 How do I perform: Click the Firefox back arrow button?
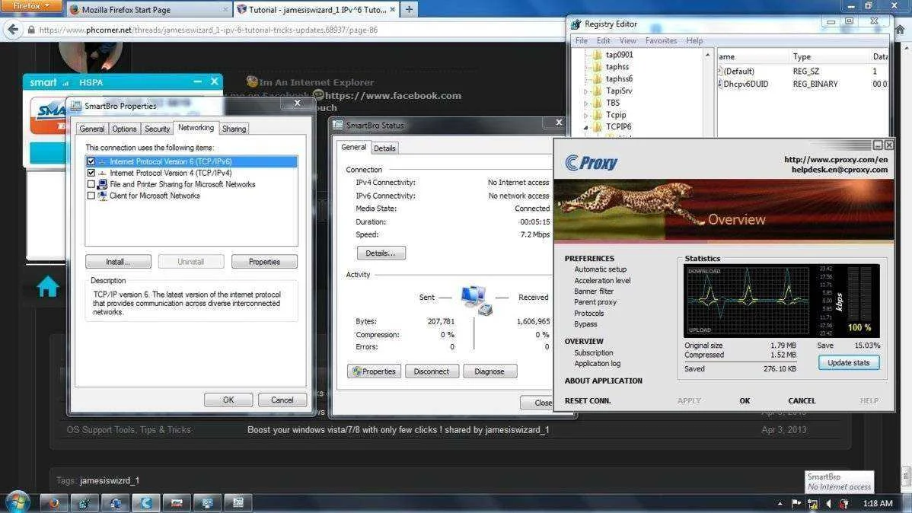click(x=14, y=30)
